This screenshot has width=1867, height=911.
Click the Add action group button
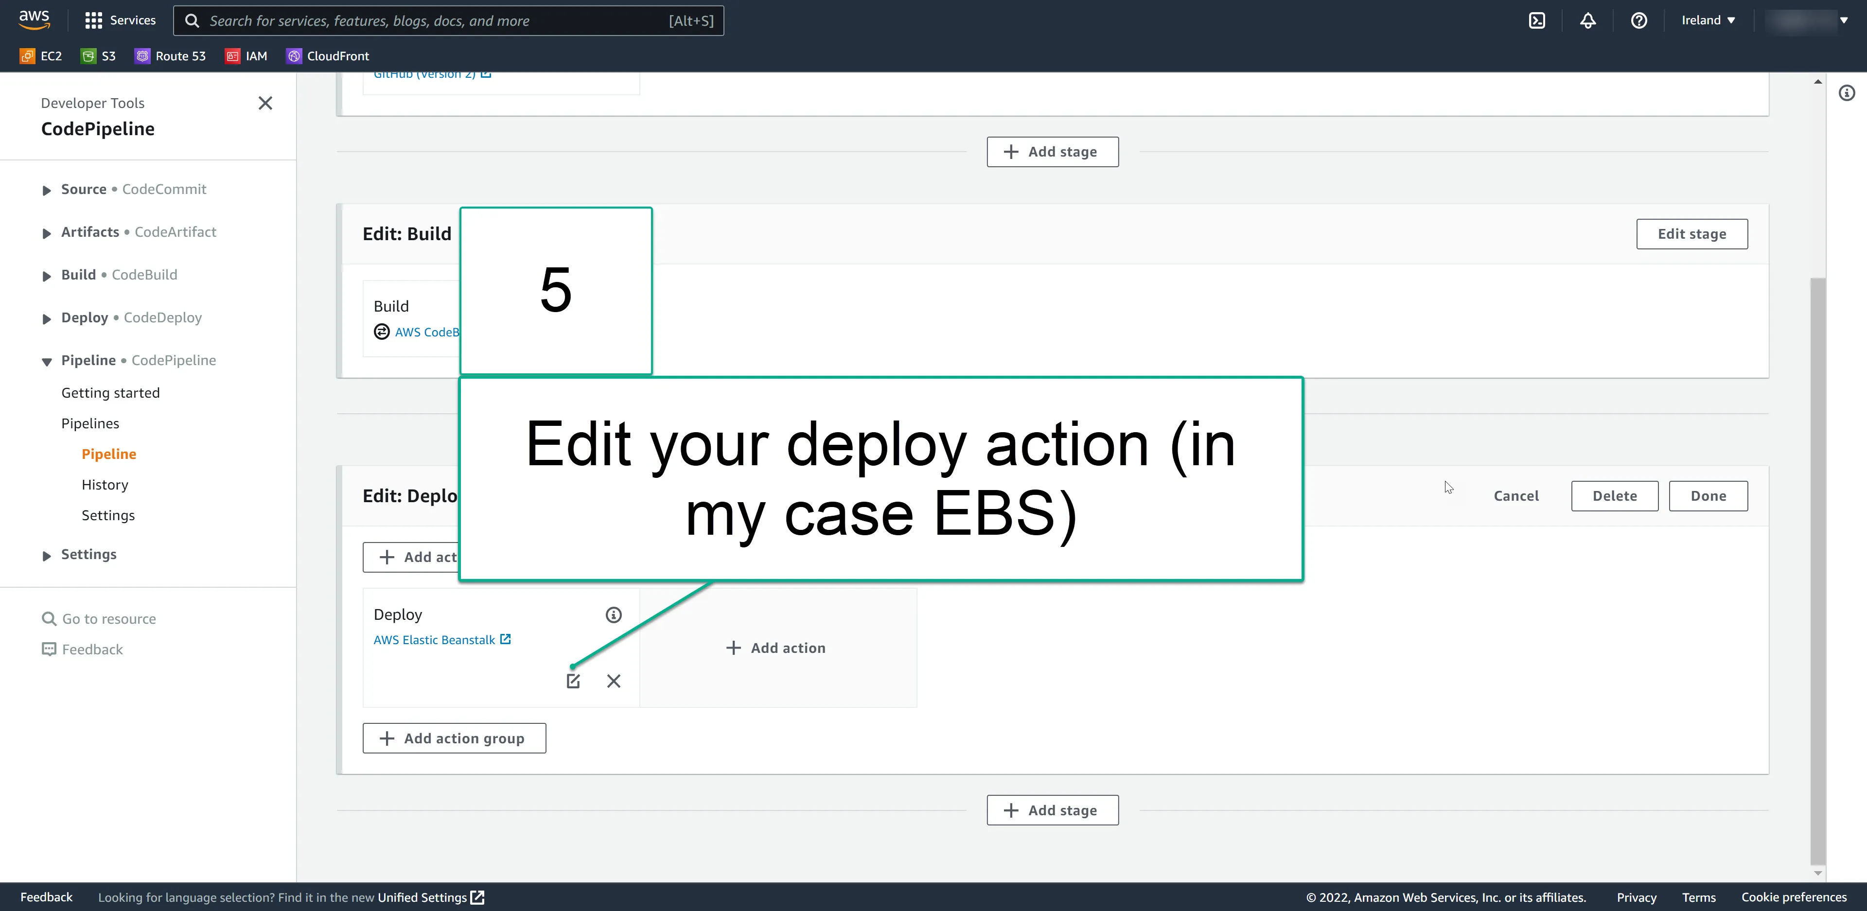pyautogui.click(x=454, y=738)
